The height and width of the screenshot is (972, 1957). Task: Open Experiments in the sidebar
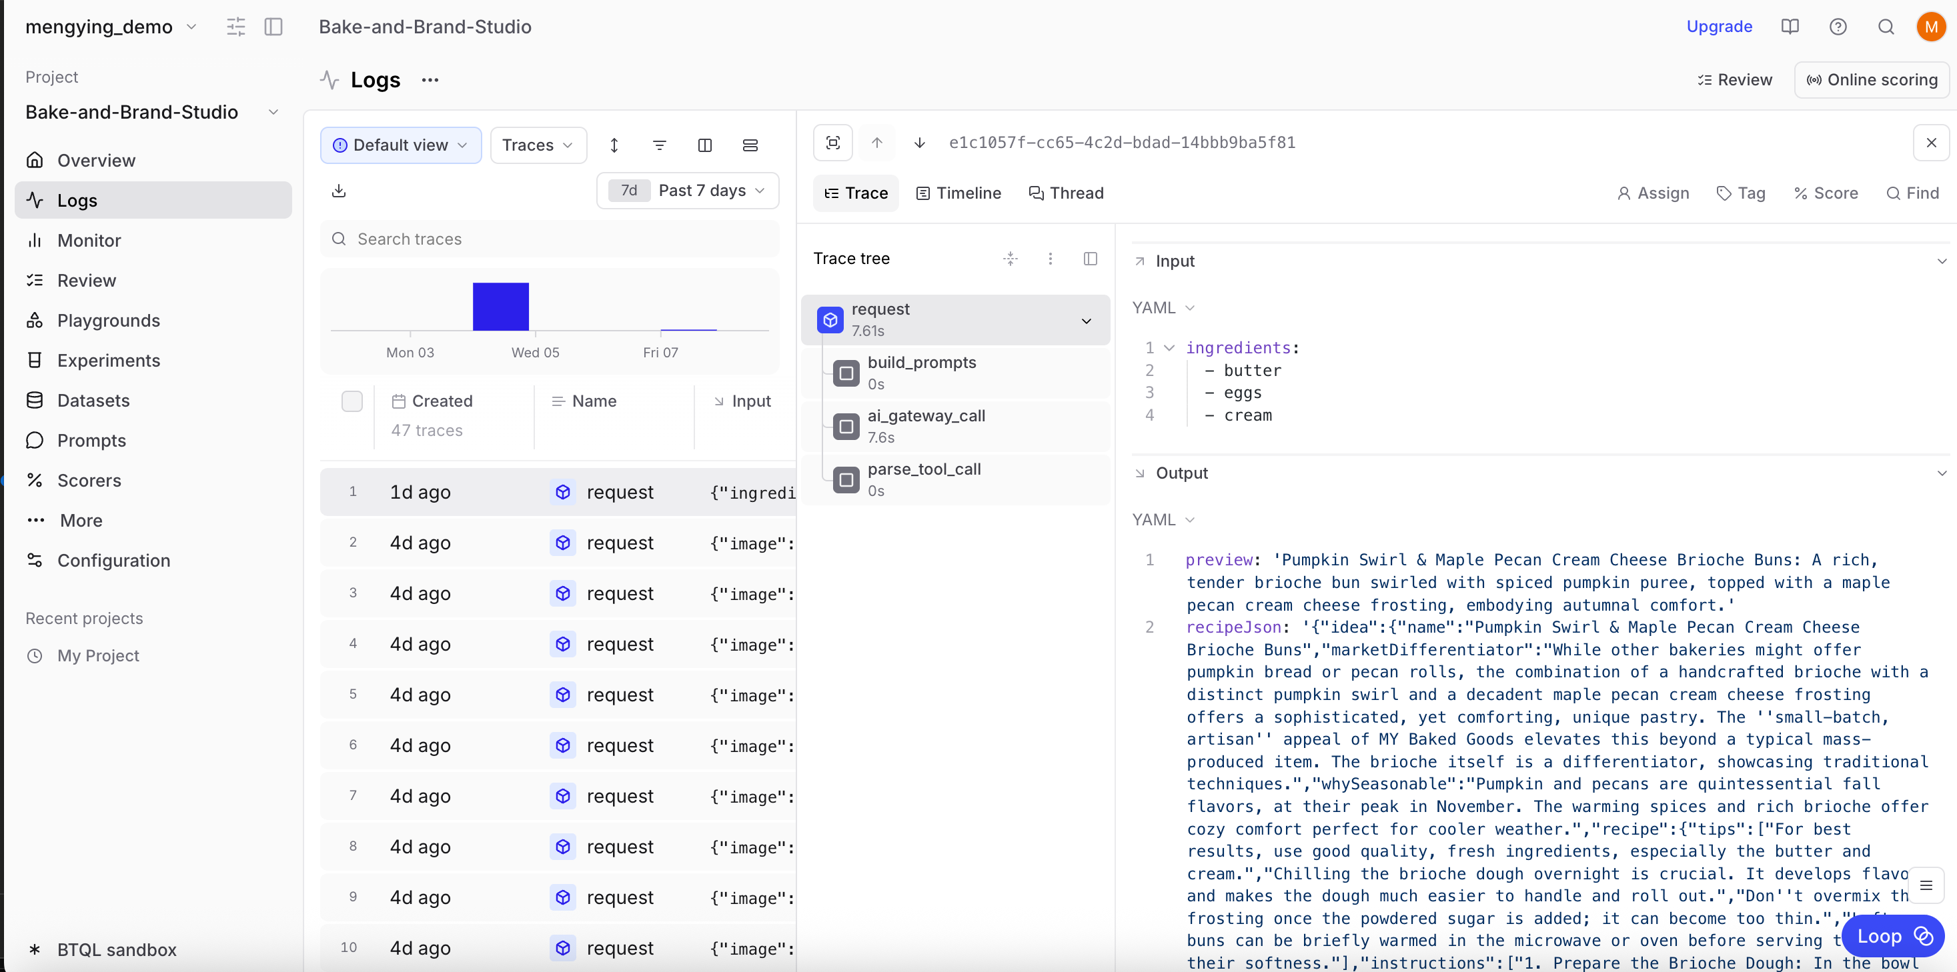[109, 360]
